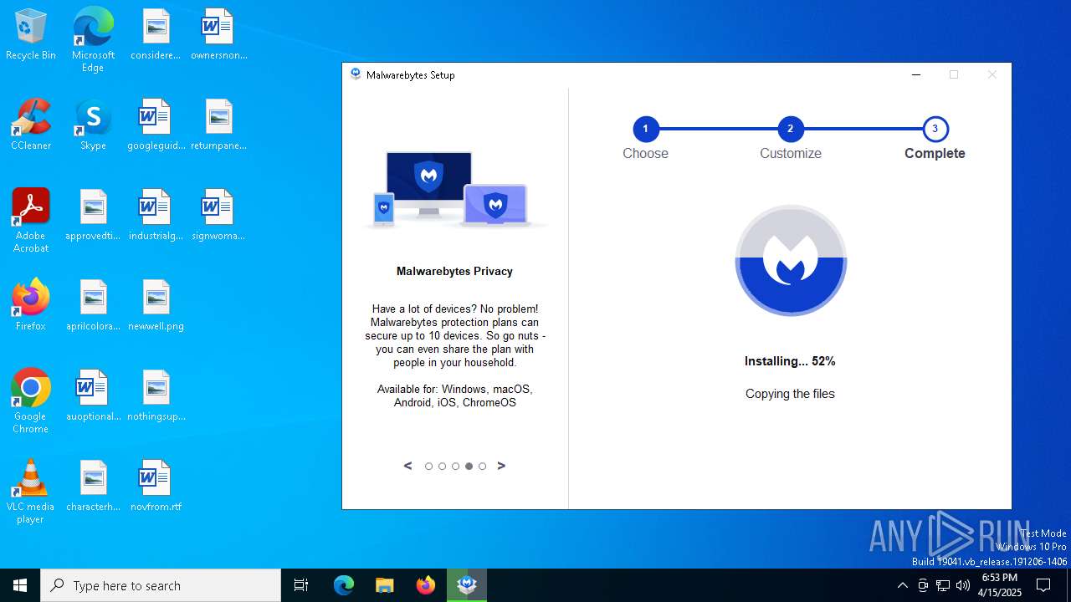Select the googleguid... Word document
1071x602 pixels.
pyautogui.click(x=156, y=125)
